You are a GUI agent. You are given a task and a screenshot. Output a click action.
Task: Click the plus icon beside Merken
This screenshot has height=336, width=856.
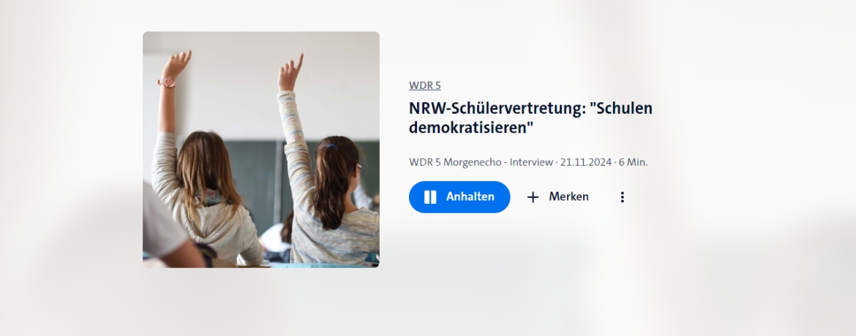coord(533,197)
